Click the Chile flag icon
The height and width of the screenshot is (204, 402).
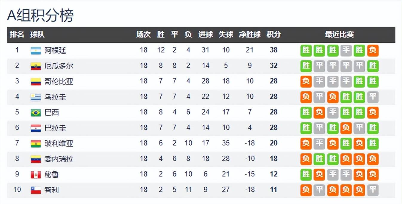click(x=36, y=190)
